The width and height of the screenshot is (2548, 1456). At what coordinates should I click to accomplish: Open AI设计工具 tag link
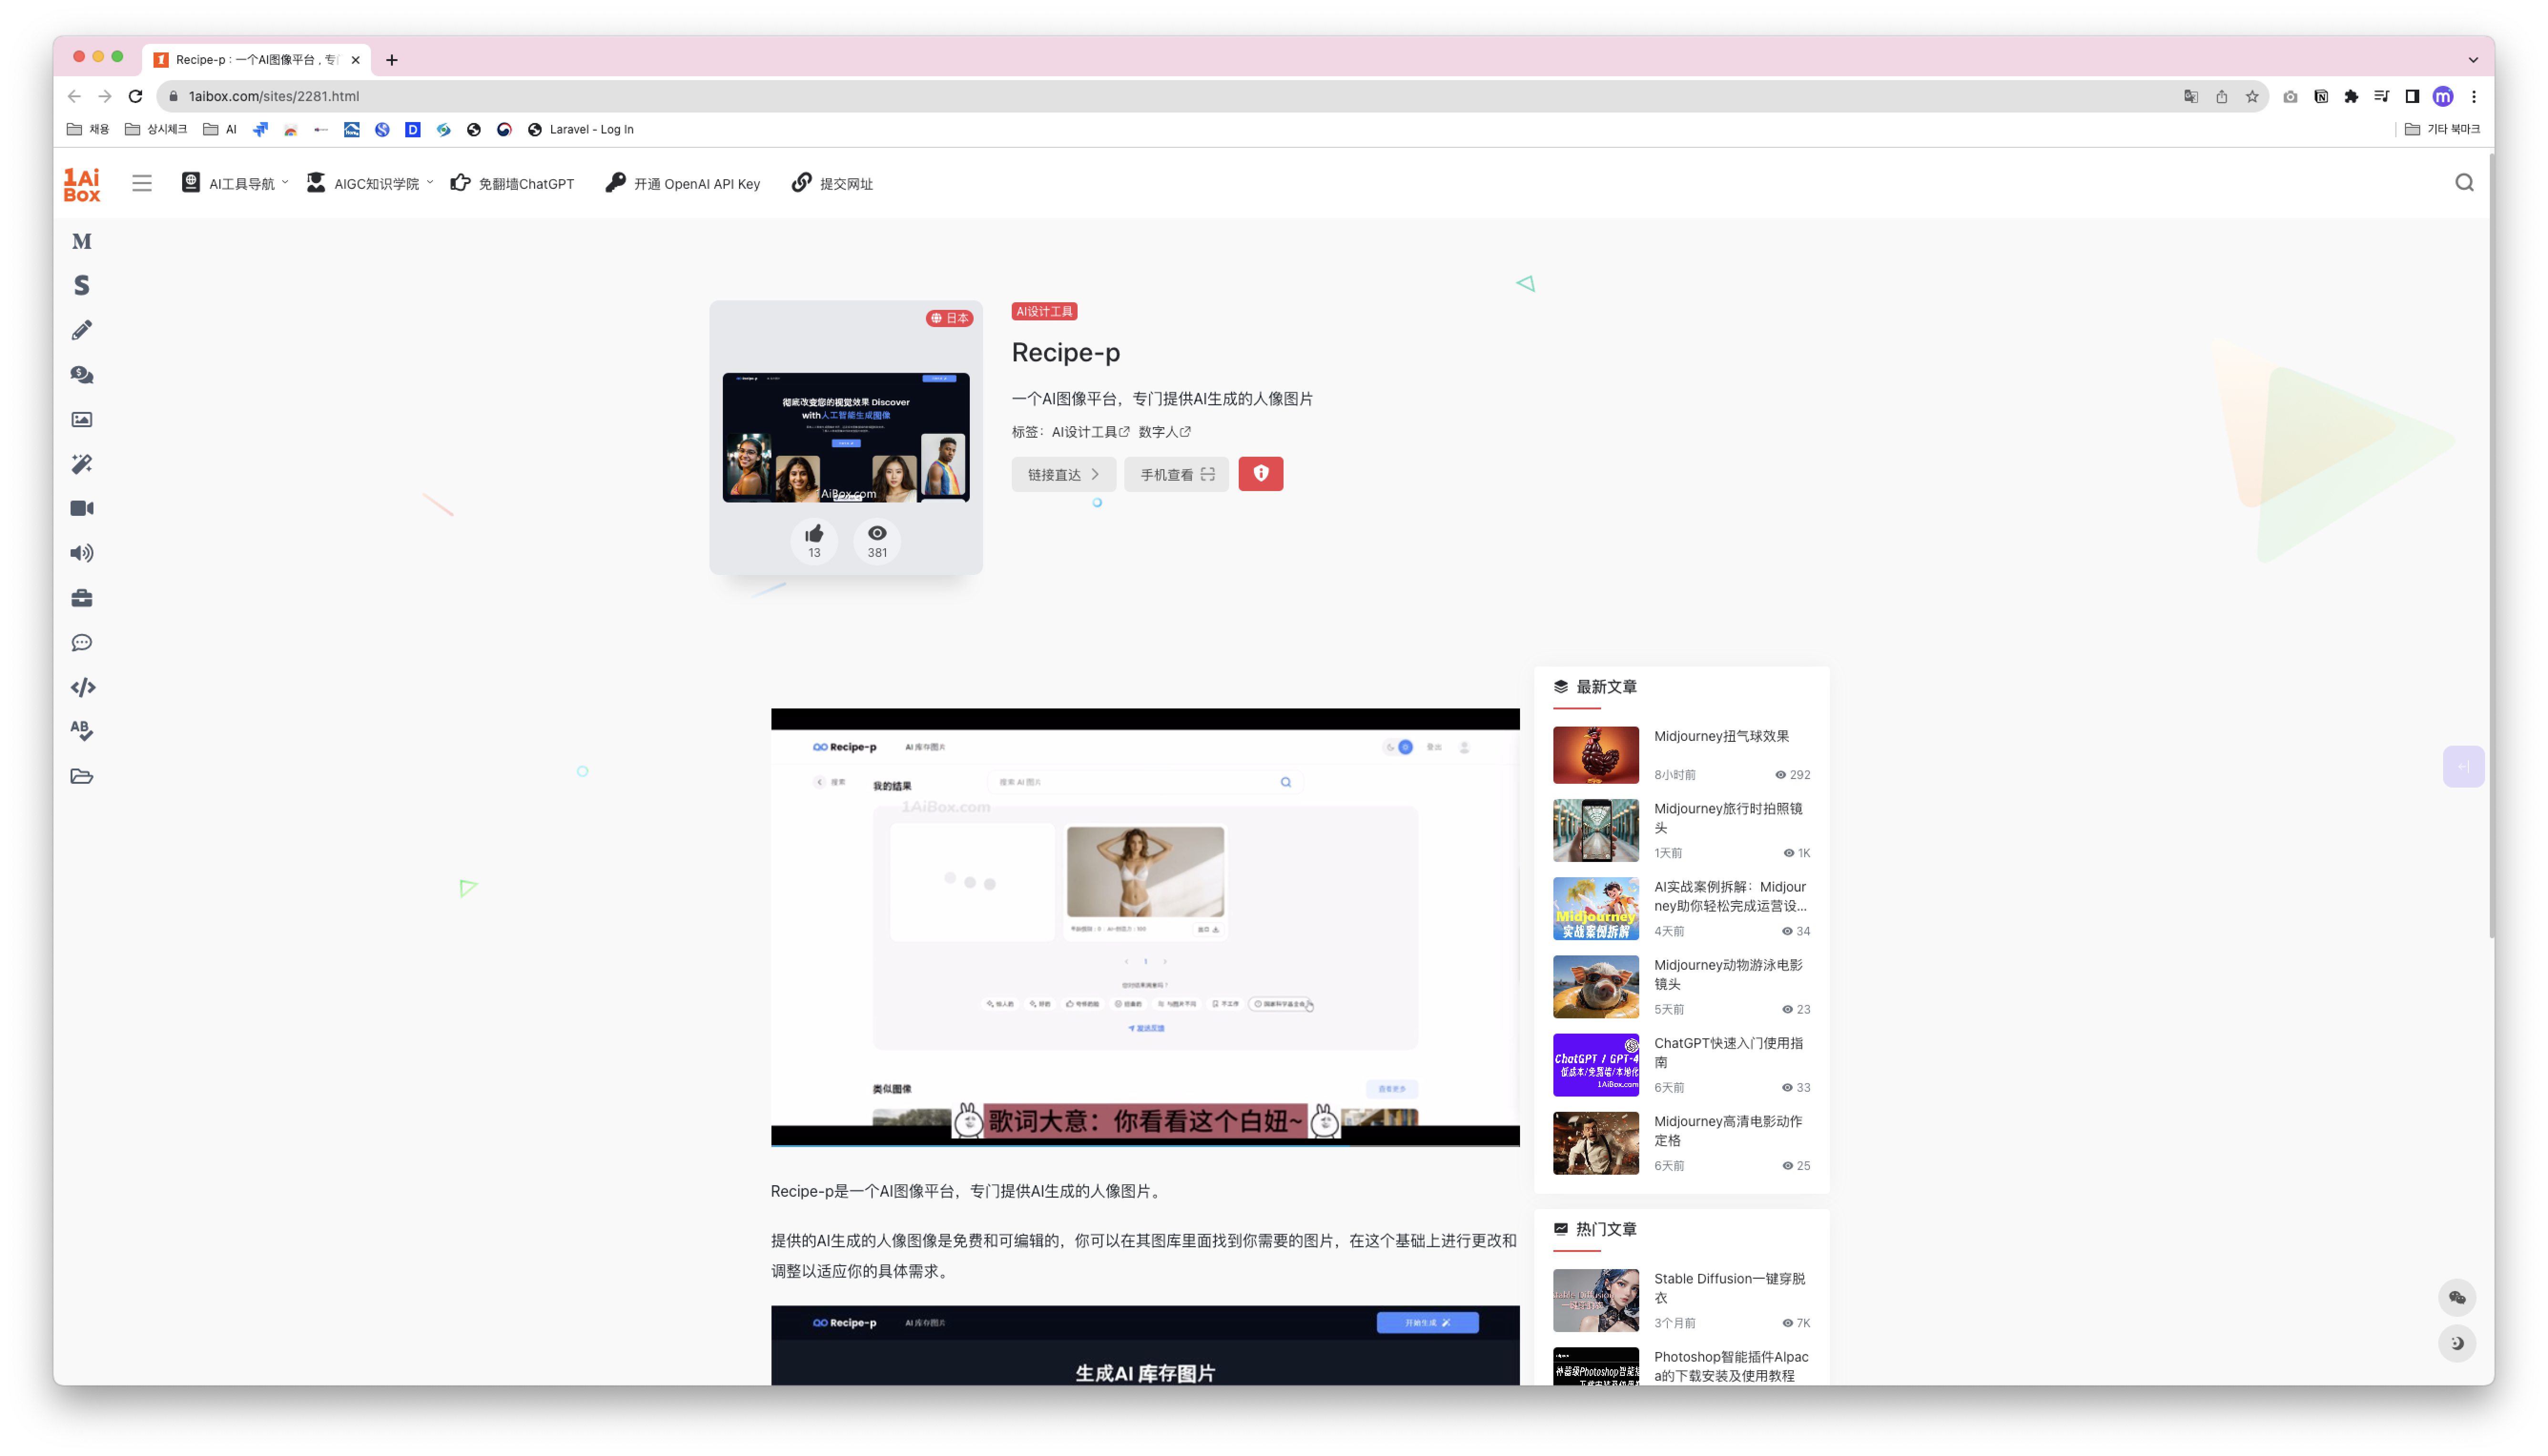coord(1090,432)
